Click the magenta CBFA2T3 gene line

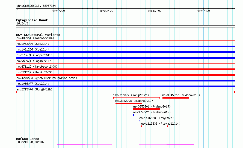tap(126, 145)
